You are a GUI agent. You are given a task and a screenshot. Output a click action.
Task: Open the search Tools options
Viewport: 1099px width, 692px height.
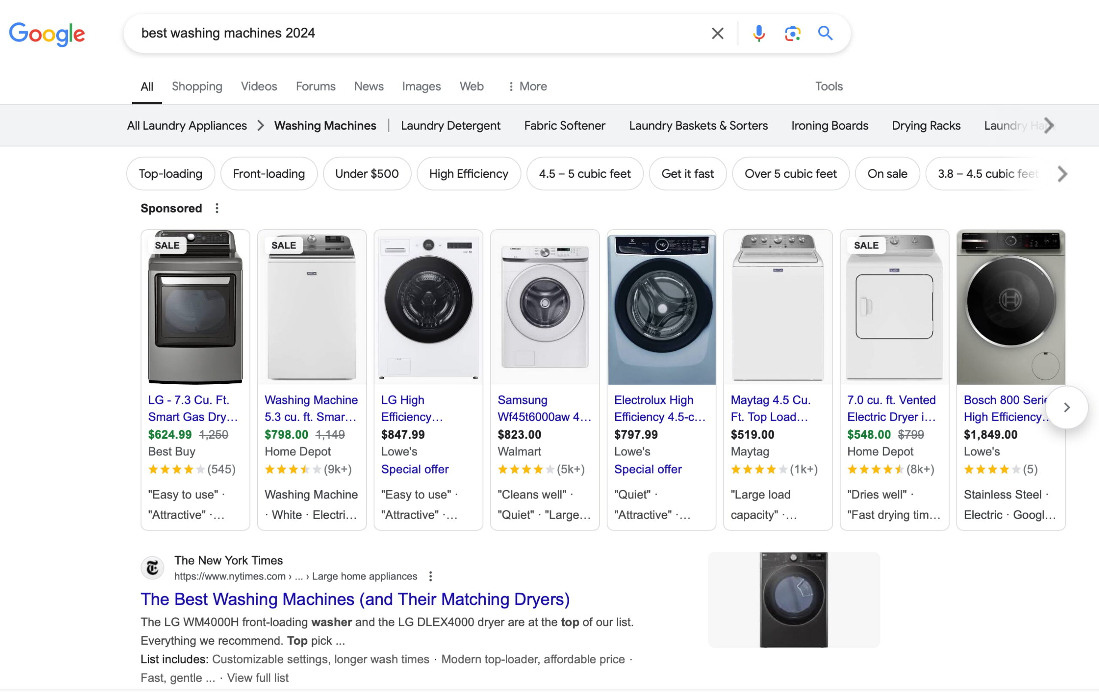(x=829, y=86)
